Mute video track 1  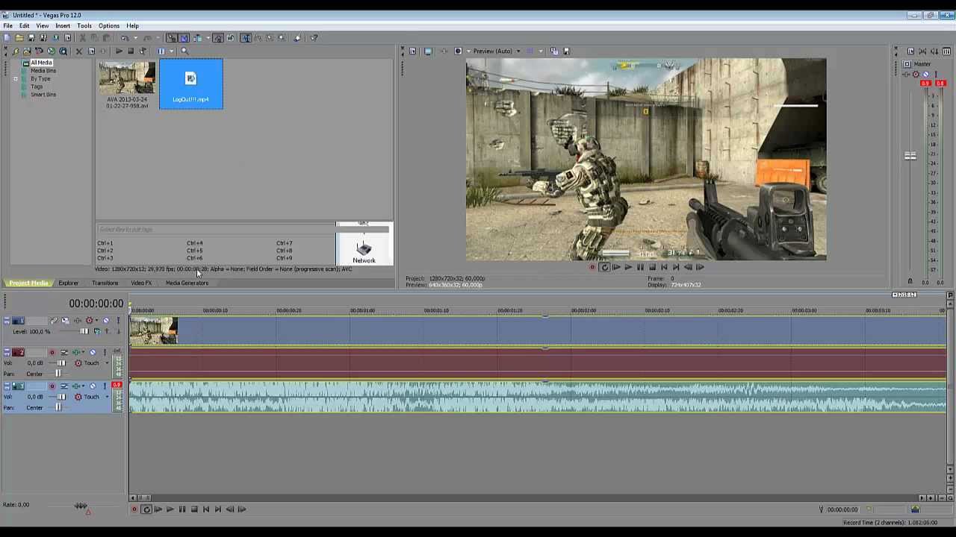(x=105, y=321)
